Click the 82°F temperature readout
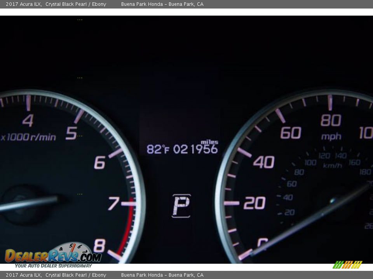The height and width of the screenshot is (279, 373). pyautogui.click(x=158, y=149)
